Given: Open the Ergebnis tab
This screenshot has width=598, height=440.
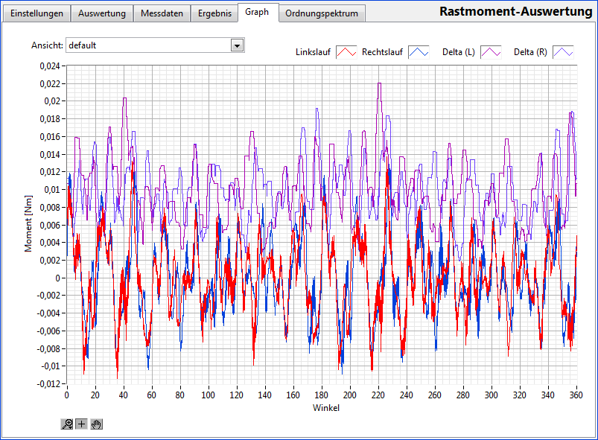Looking at the screenshot, I should click(x=214, y=13).
